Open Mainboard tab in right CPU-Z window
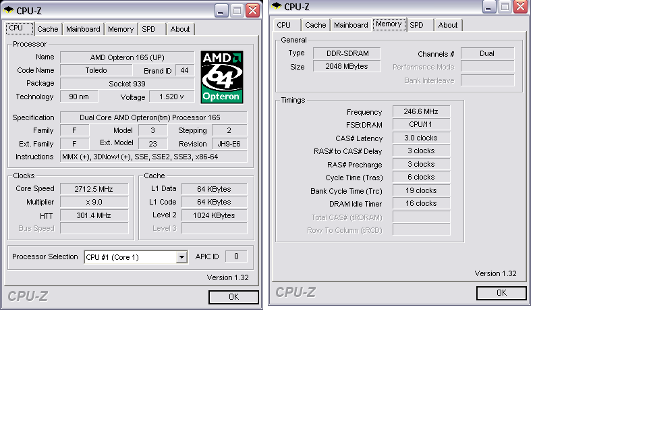 coord(351,25)
